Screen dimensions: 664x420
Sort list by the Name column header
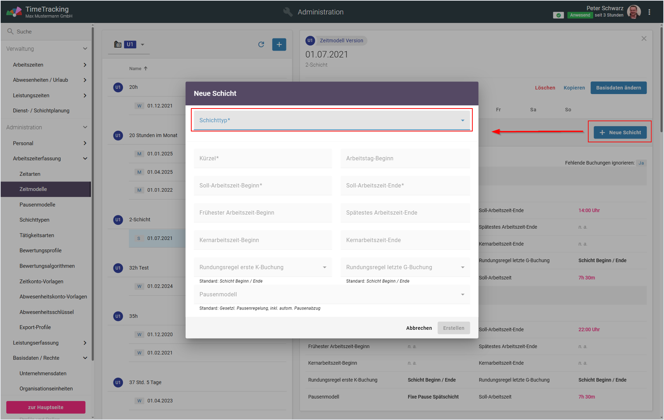[x=135, y=68]
